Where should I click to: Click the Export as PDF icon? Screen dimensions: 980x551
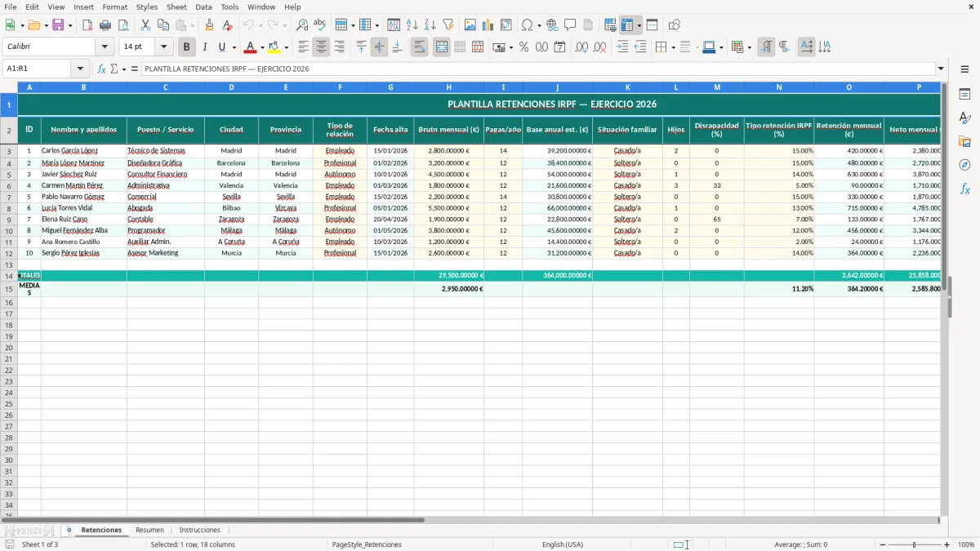[87, 25]
